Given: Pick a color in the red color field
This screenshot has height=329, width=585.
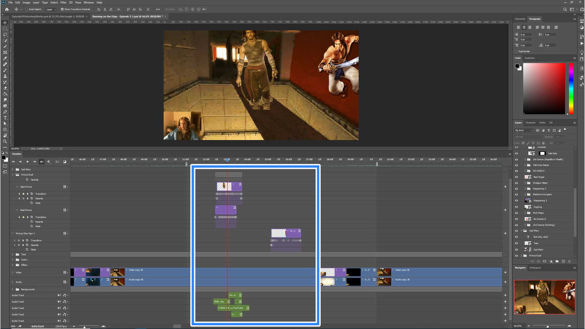Looking at the screenshot, I should [x=544, y=89].
